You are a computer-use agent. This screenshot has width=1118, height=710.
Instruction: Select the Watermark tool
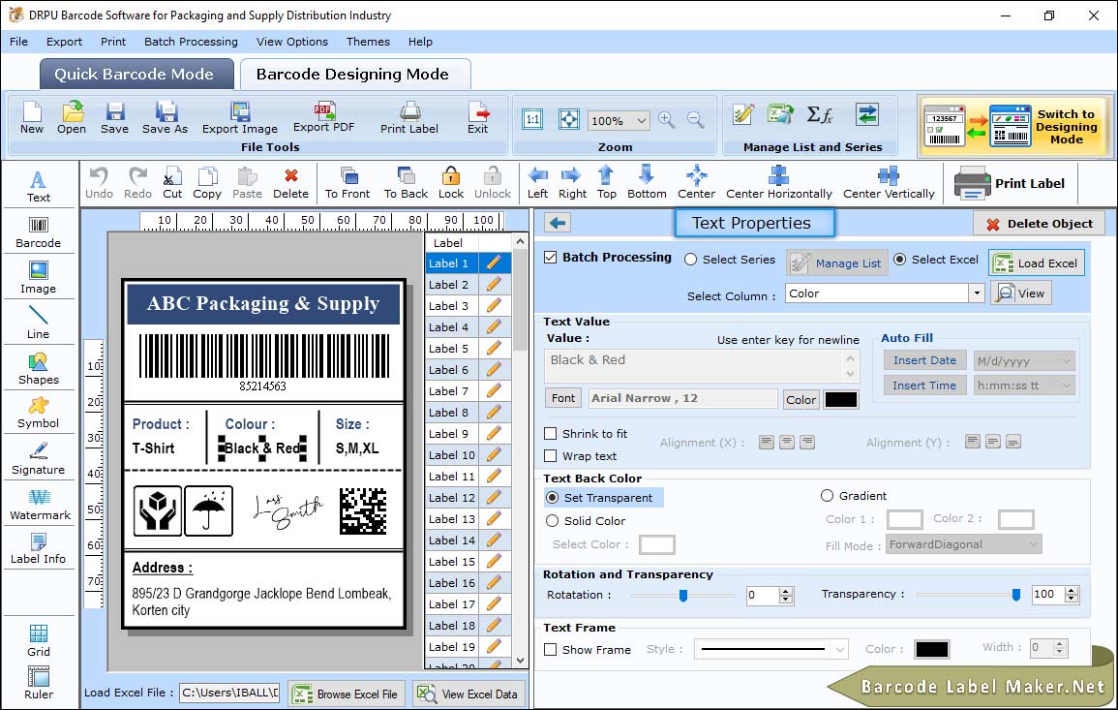coord(39,505)
